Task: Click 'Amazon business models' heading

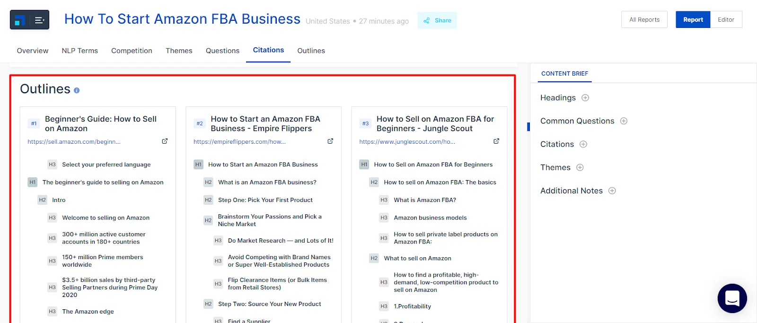Action: coord(430,218)
